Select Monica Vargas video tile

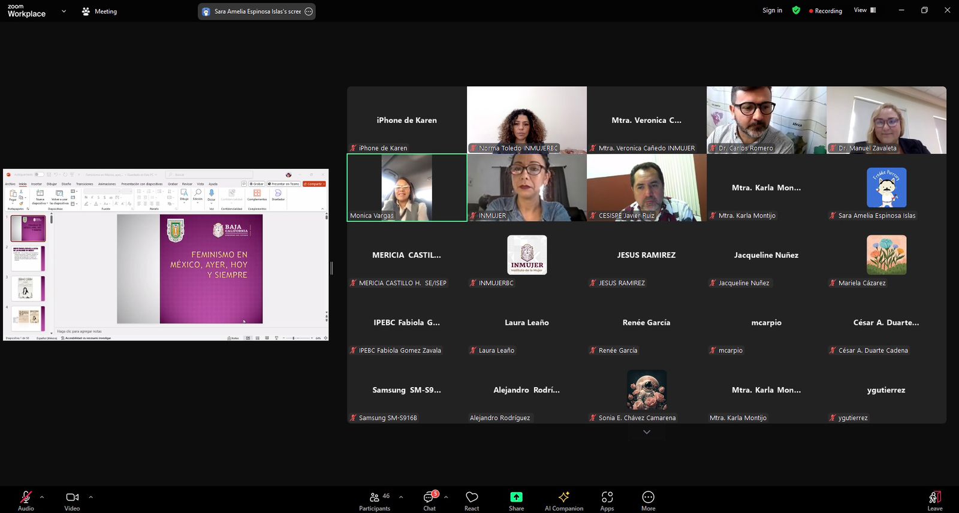point(407,188)
